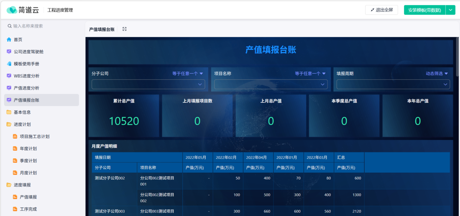Viewport: 460px width, 216px height.
Task: Open 产值进度分析 in the sidebar
Action: pos(26,88)
